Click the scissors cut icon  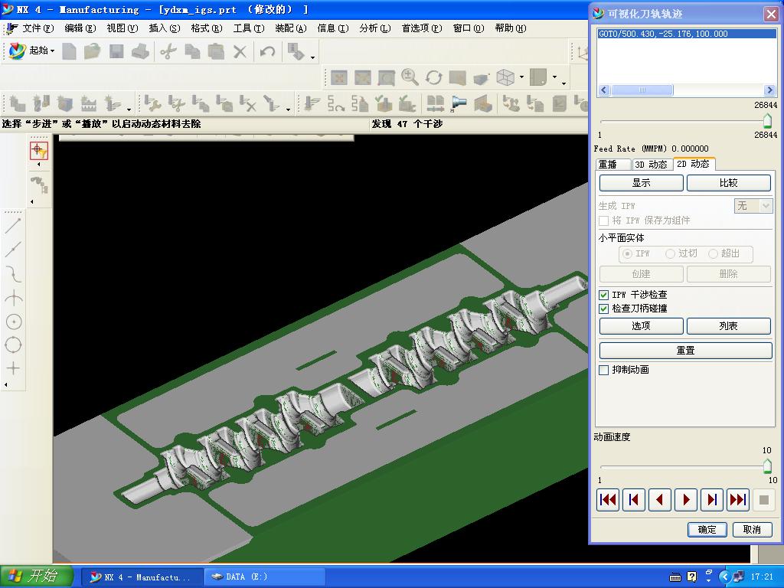(x=168, y=51)
